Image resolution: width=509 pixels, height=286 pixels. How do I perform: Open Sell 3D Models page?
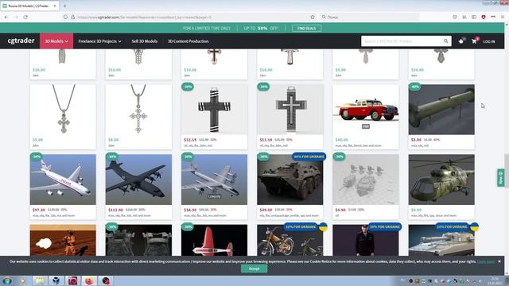click(x=145, y=41)
